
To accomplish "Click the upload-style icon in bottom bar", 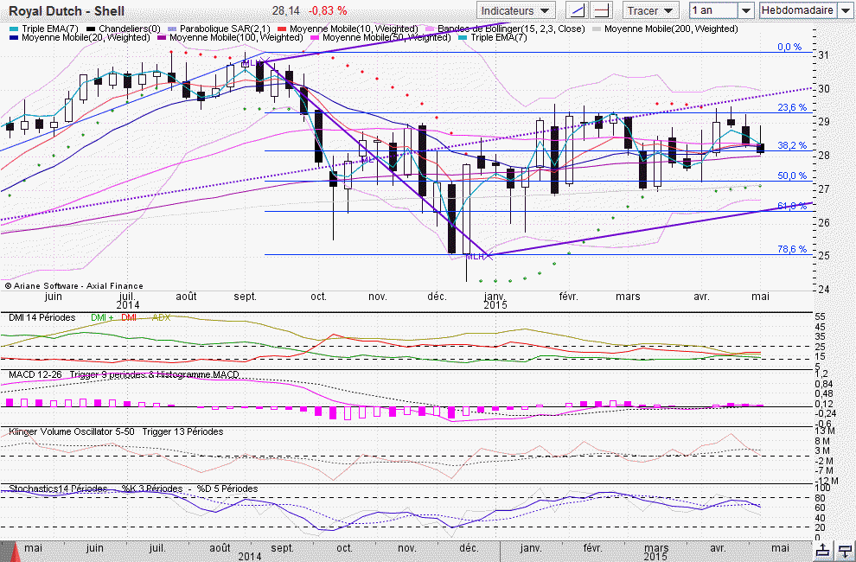I will pyautogui.click(x=823, y=551).
